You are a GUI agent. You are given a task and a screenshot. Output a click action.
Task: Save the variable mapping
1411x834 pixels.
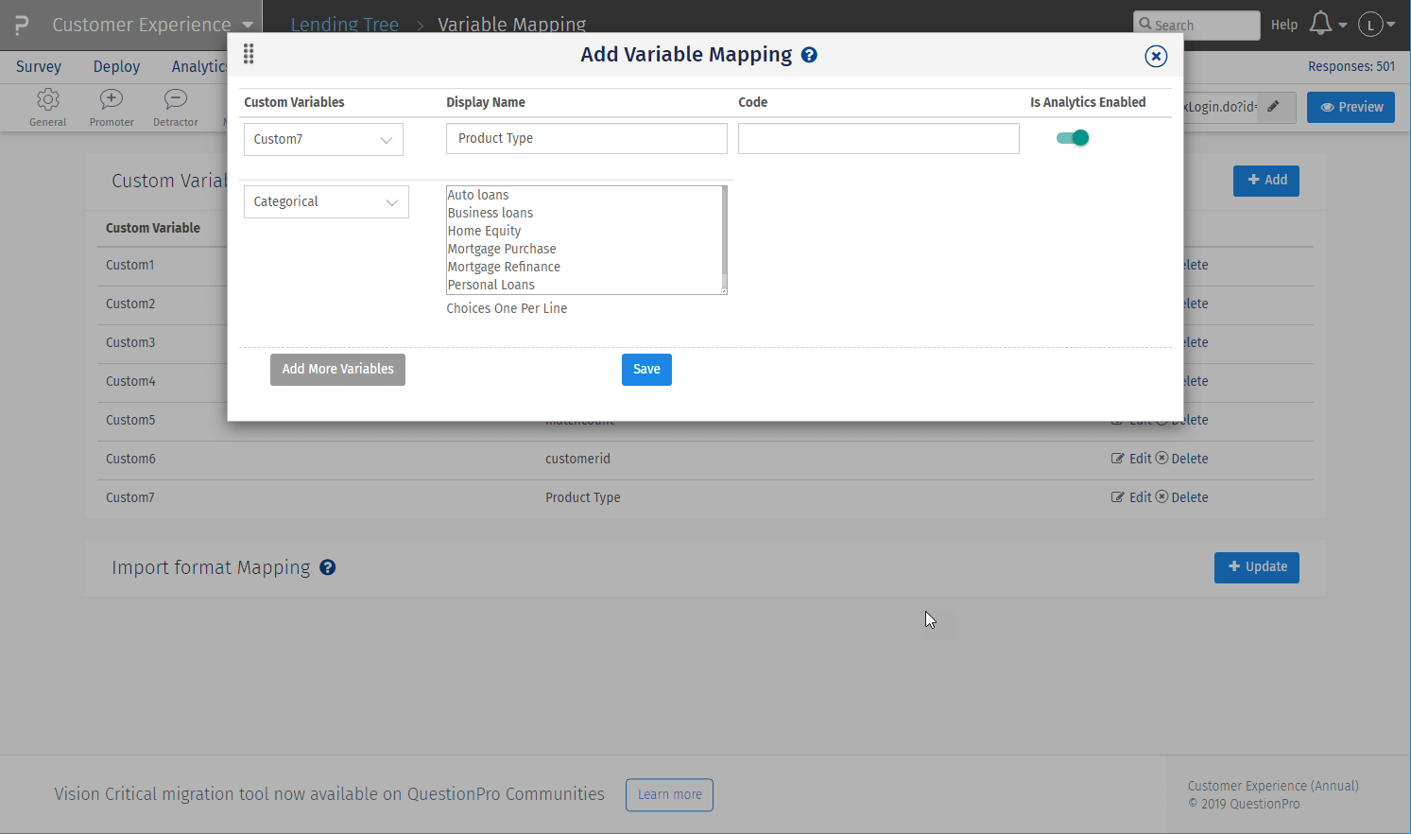(x=646, y=369)
